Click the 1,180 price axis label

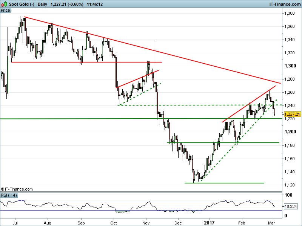290,145
